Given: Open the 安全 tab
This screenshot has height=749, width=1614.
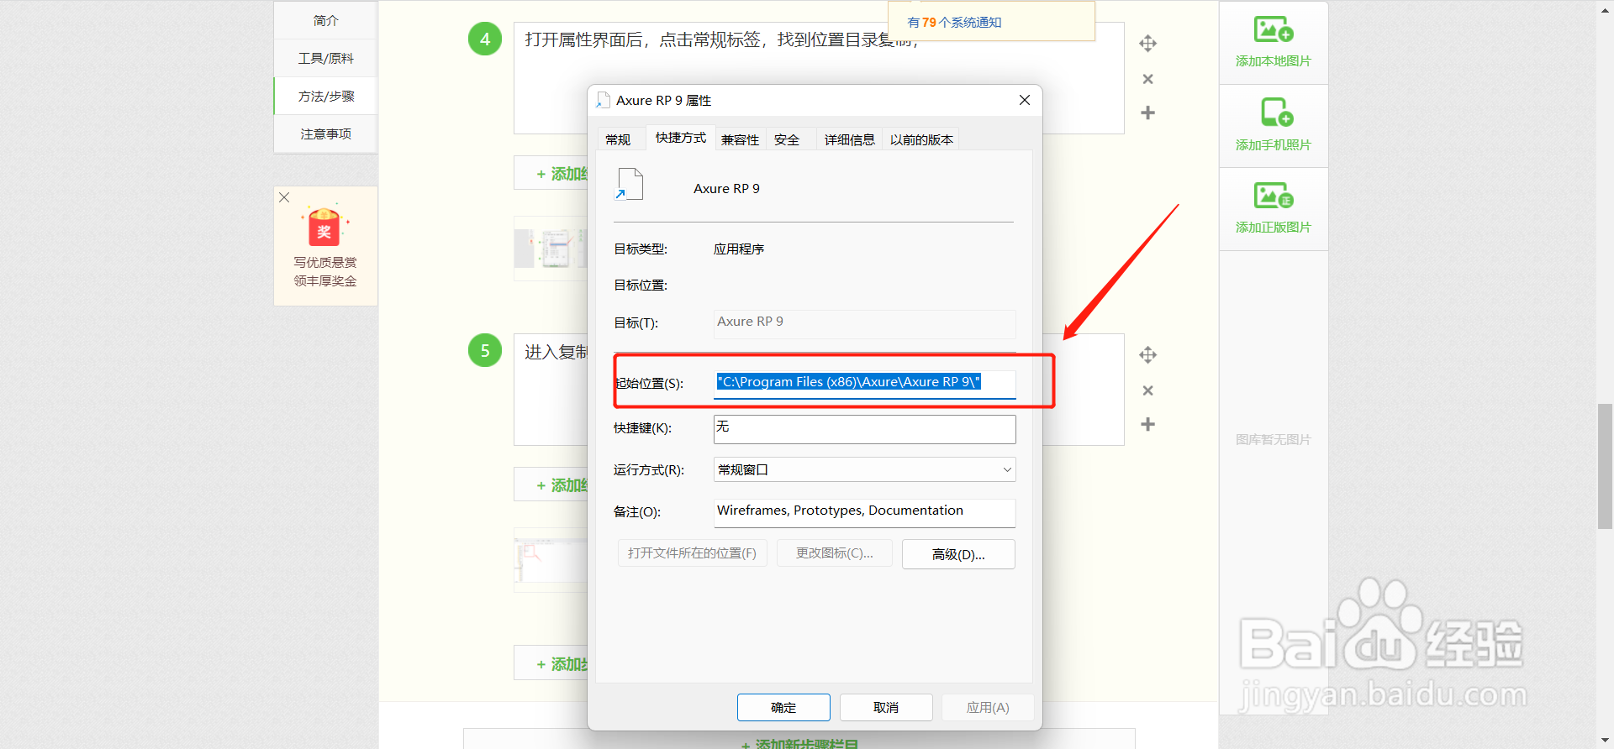Looking at the screenshot, I should (x=787, y=139).
